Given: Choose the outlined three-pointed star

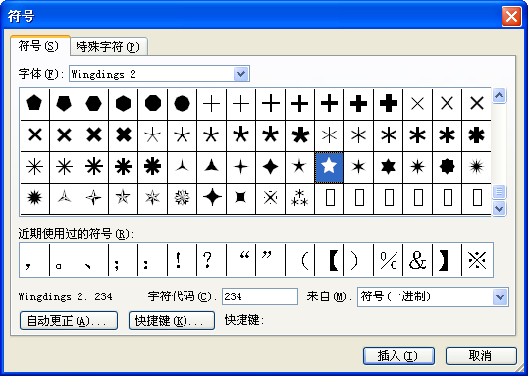Looking at the screenshot, I should click(x=64, y=197).
